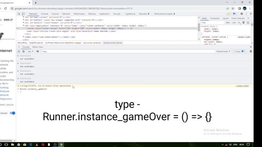Expand the Runner.instance_.gameOver console entry

pos(18,89)
